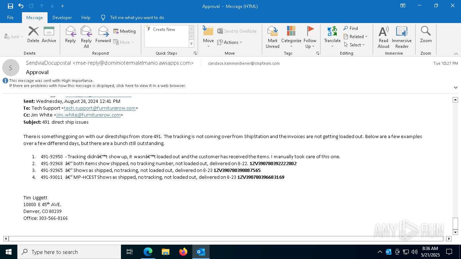This screenshot has width=461, height=259.
Task: Open Customize Quick Access Toolbar dropdown
Action: click(x=62, y=6)
